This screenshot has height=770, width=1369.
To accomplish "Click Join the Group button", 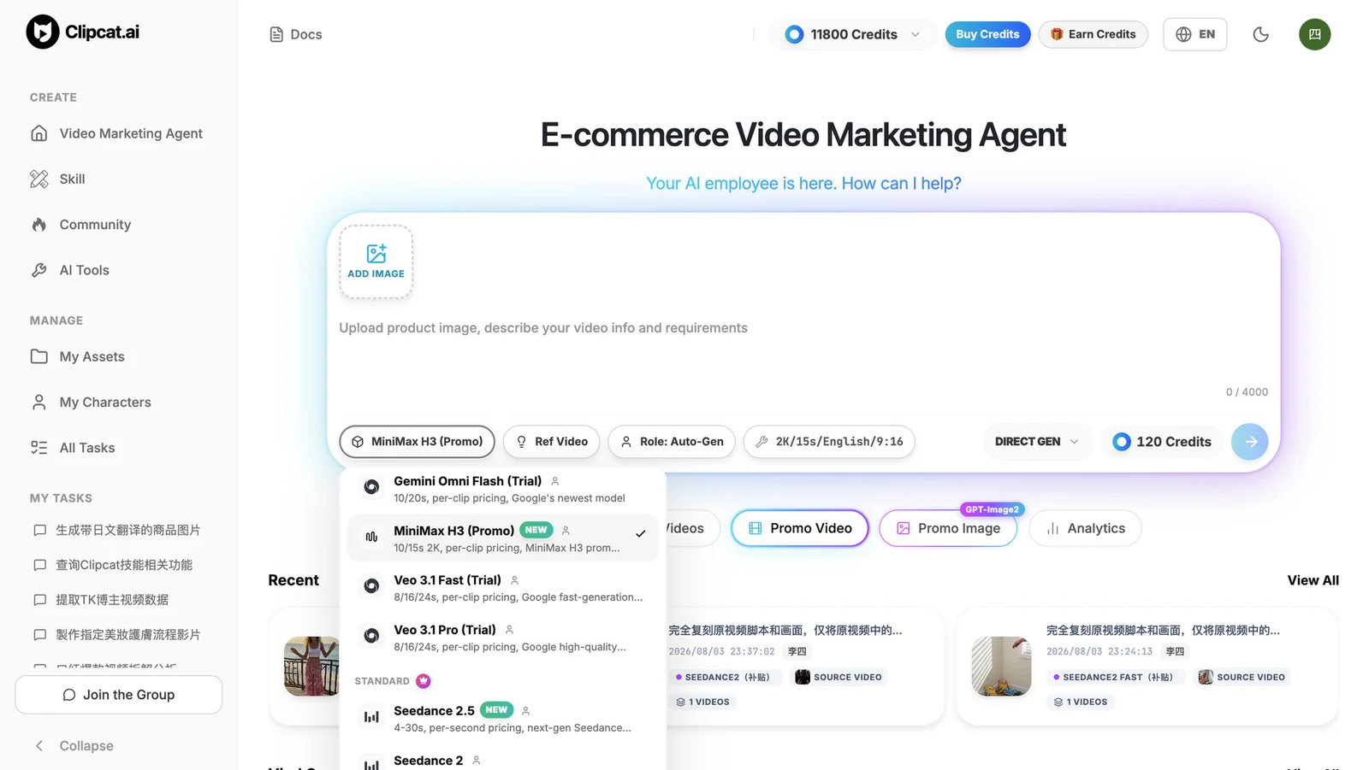I will click(x=118, y=695).
